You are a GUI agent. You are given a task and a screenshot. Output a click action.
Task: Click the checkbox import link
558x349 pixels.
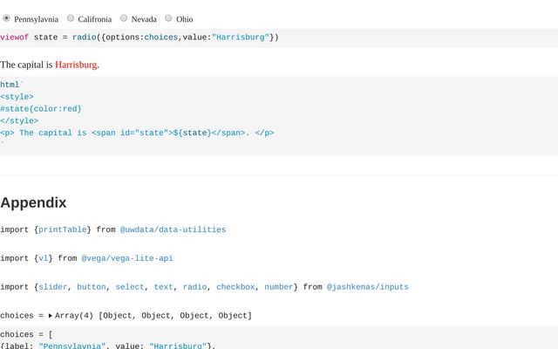coord(235,286)
